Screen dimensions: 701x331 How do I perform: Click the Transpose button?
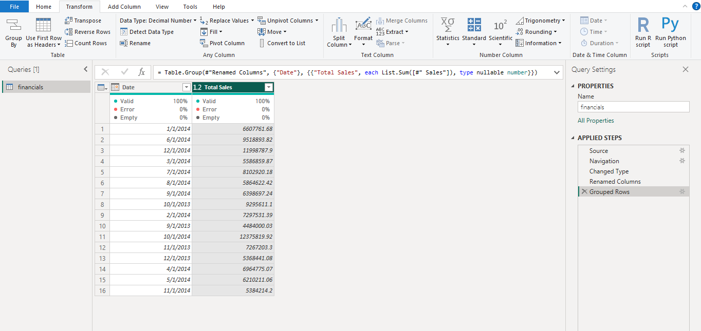83,21
